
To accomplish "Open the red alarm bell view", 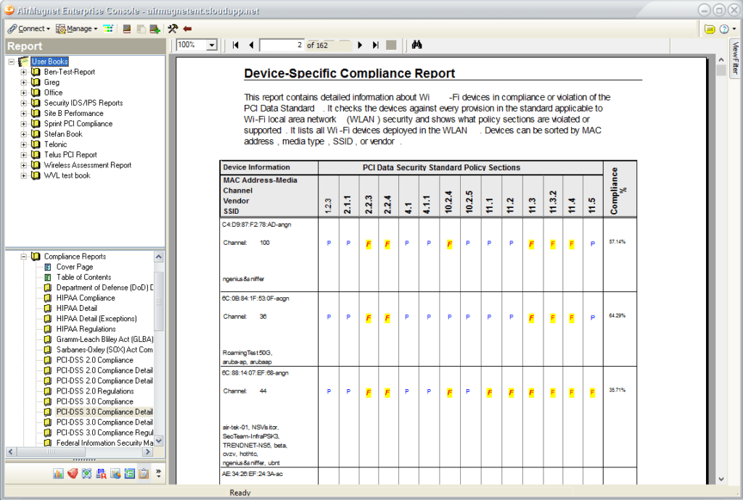I will pyautogui.click(x=73, y=473).
